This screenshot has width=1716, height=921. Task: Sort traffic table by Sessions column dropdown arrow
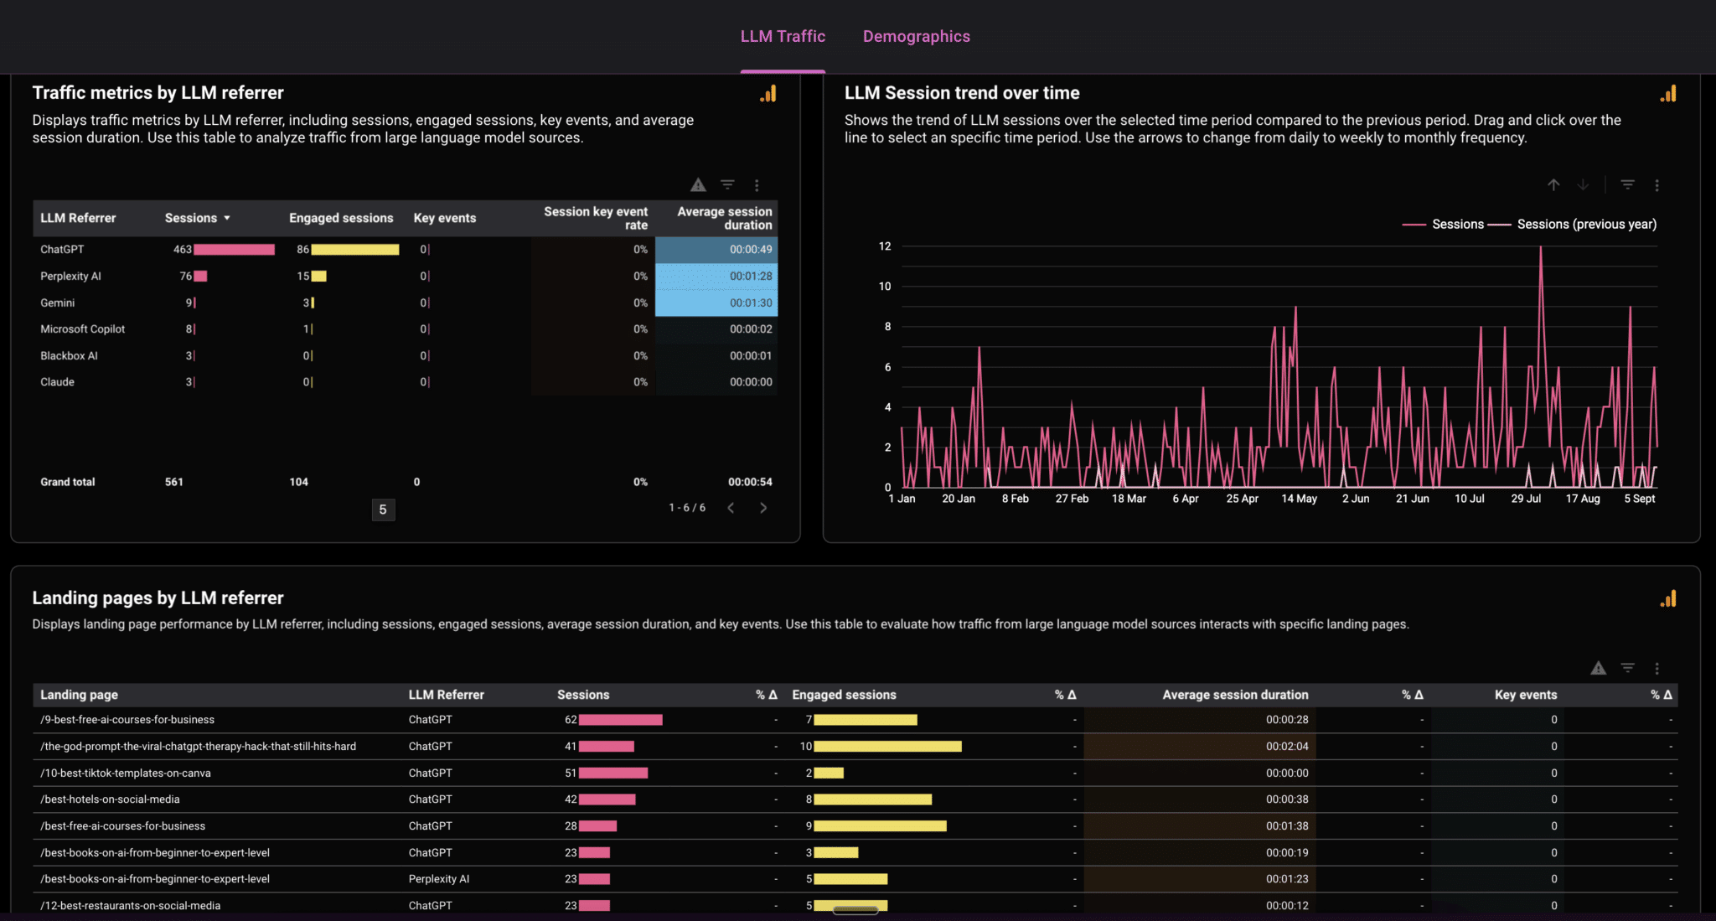tap(226, 218)
